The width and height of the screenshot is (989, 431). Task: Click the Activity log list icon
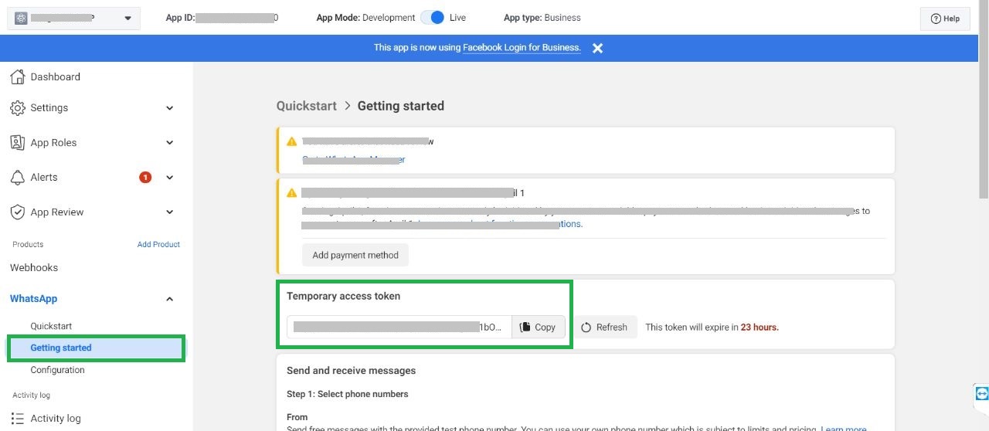(x=18, y=419)
